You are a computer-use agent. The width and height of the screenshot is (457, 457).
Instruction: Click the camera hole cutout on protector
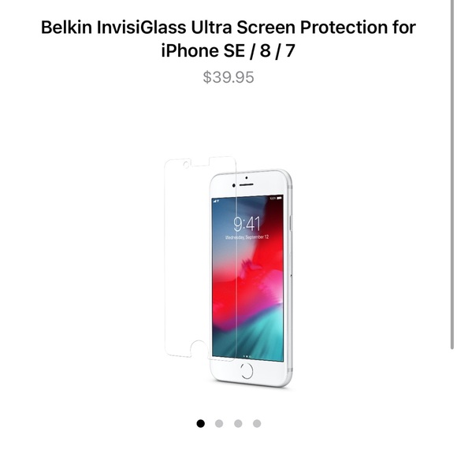point(186,165)
